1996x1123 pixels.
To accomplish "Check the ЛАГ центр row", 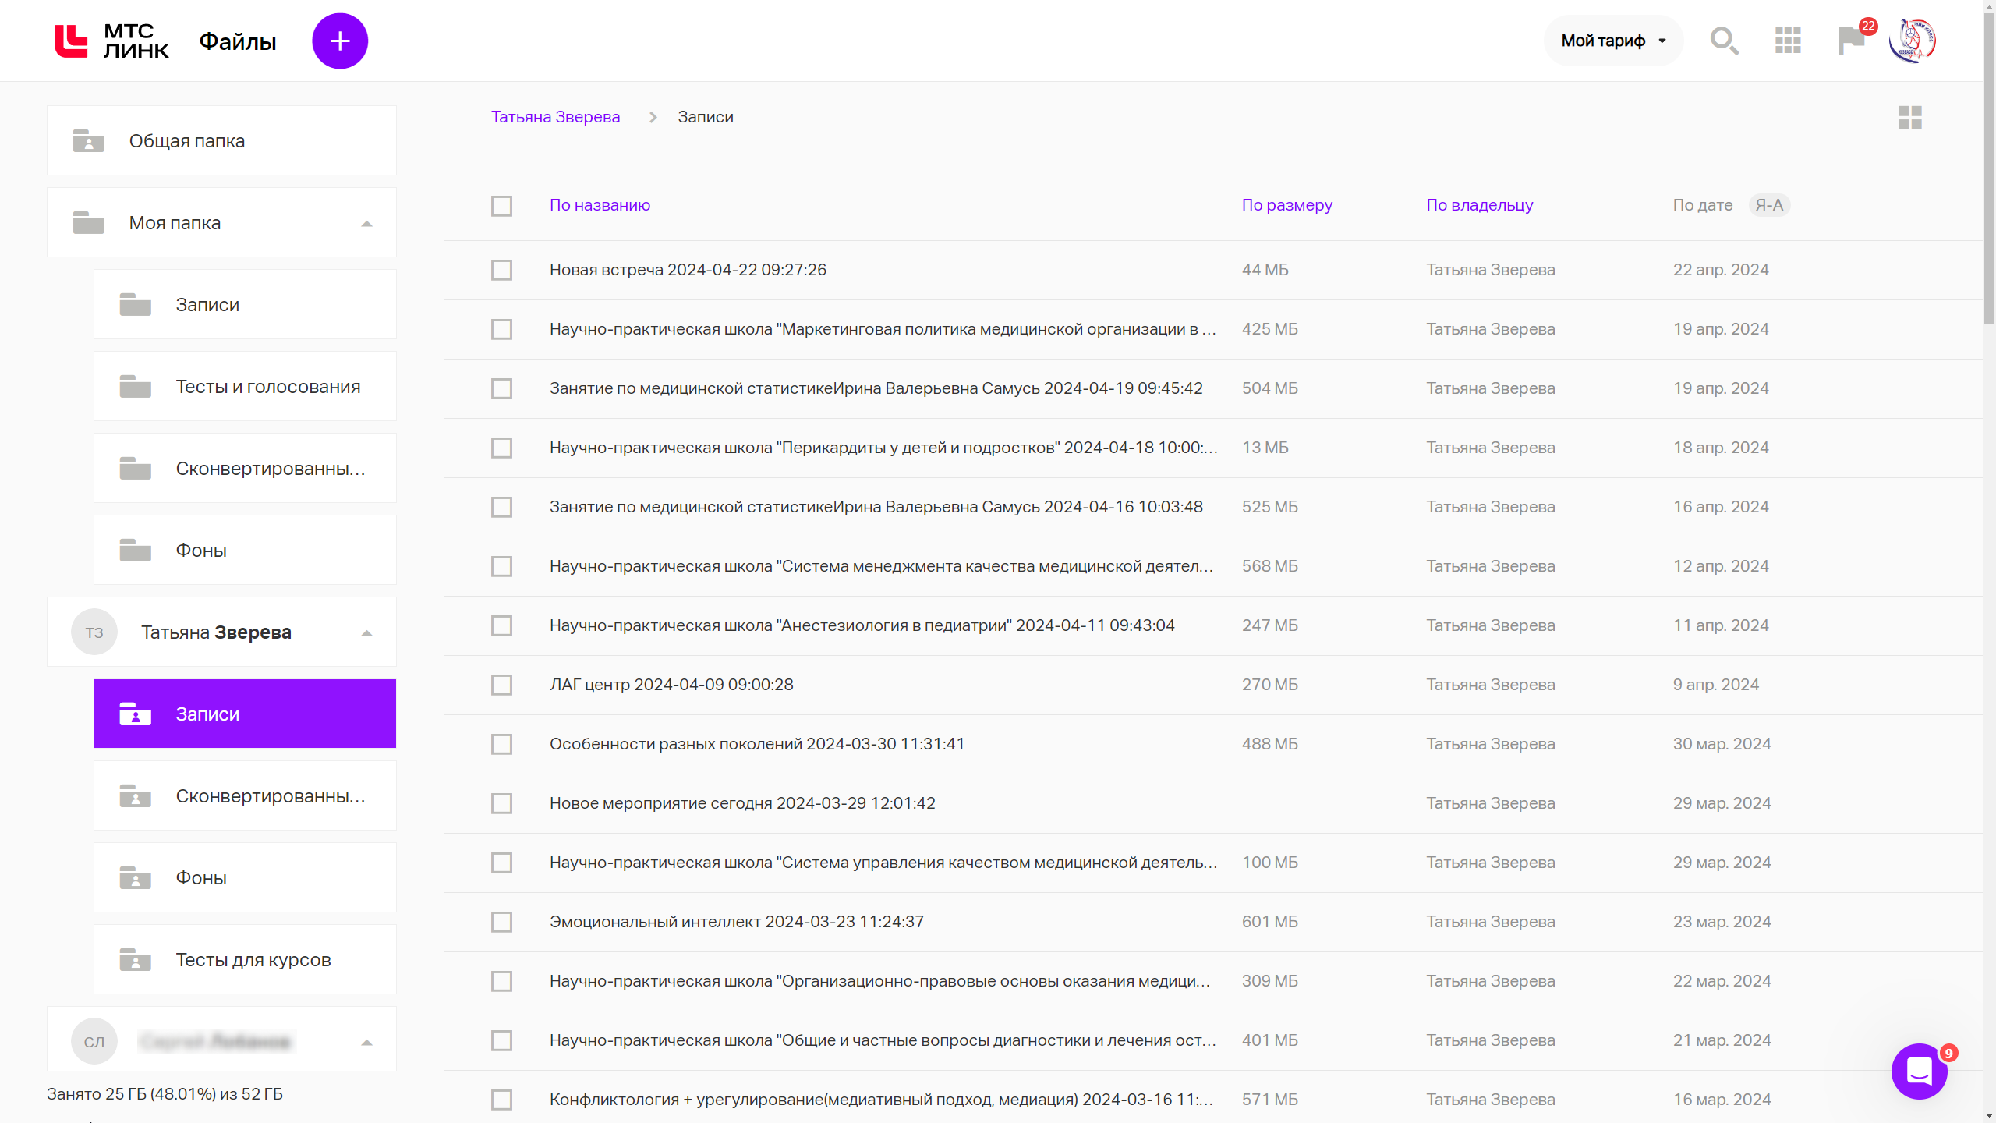I will click(501, 685).
